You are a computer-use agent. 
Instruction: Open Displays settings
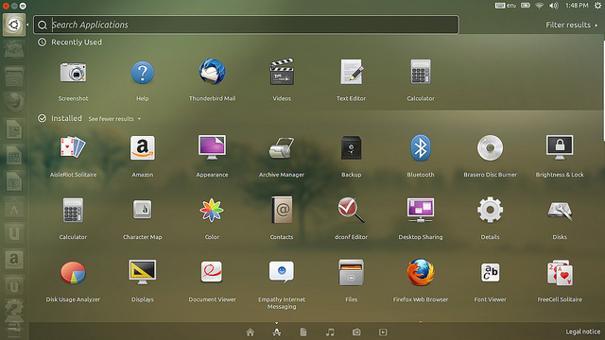tap(143, 272)
